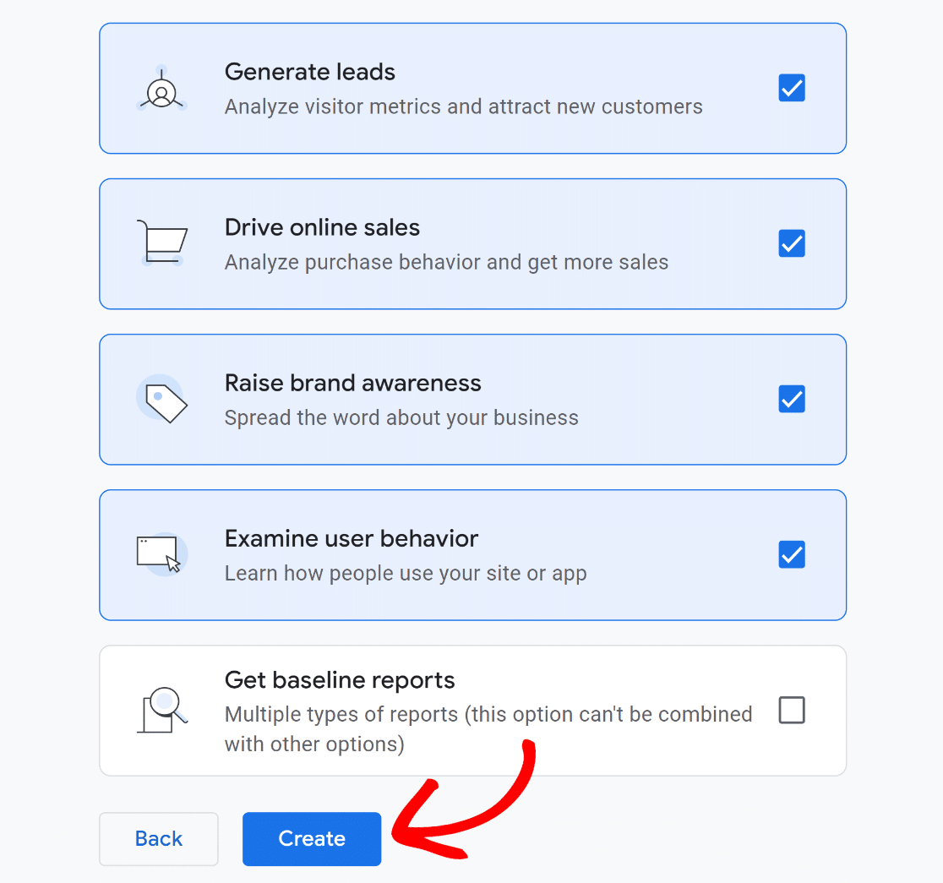
Task: Select the 'Drive online sales' heading
Action: point(322,227)
